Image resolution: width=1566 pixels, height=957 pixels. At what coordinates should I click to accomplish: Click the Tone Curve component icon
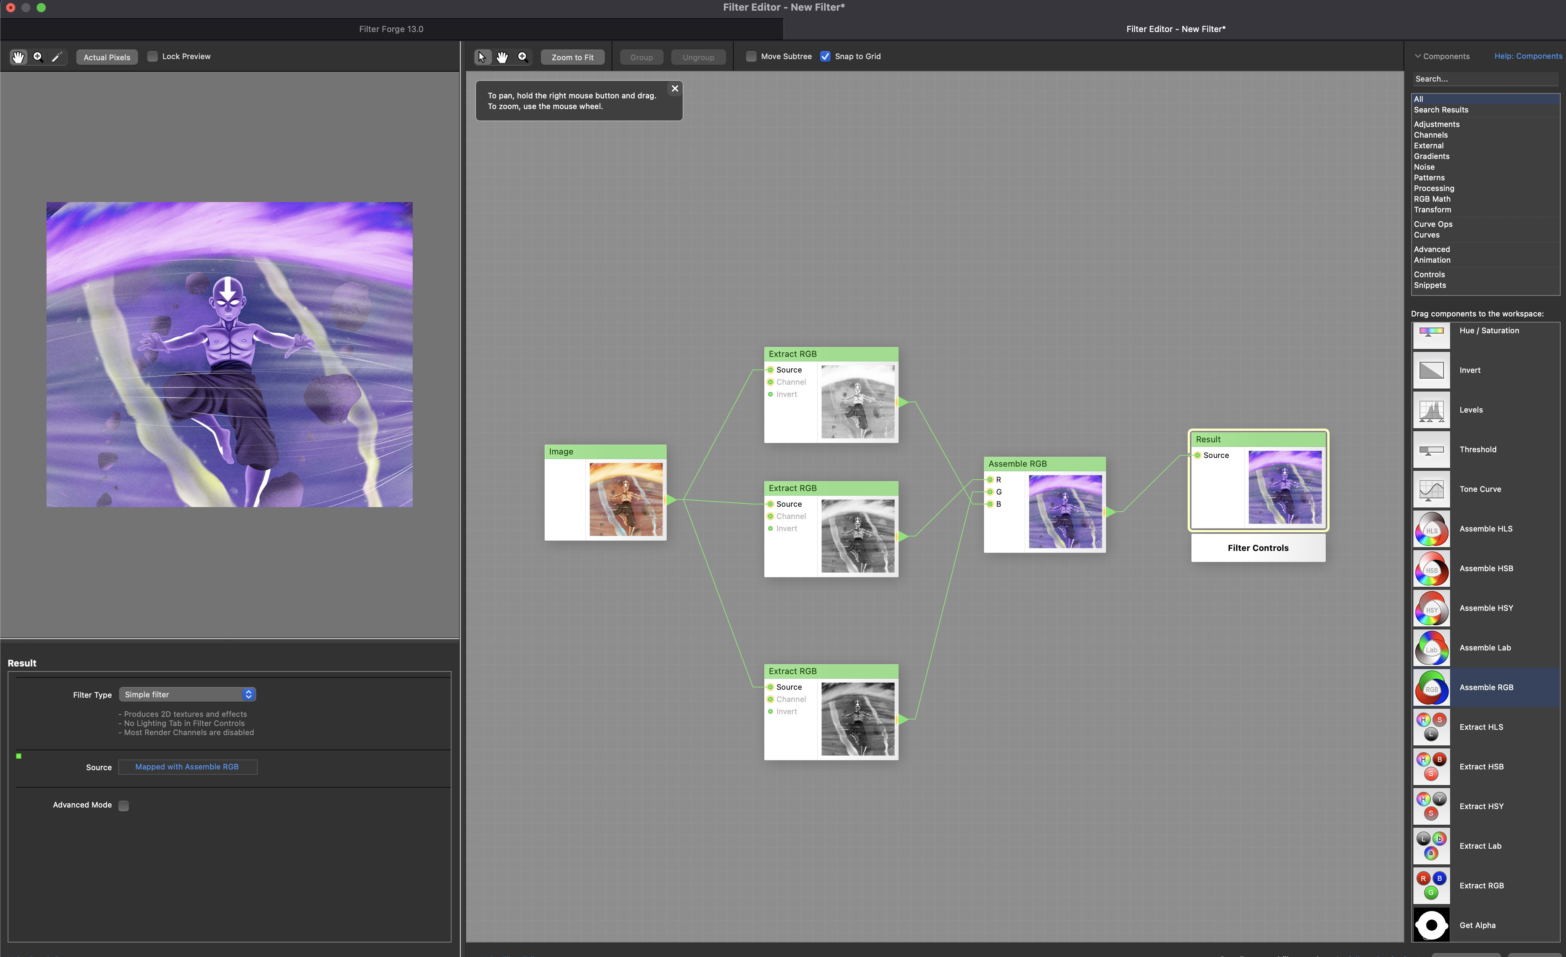(1431, 489)
